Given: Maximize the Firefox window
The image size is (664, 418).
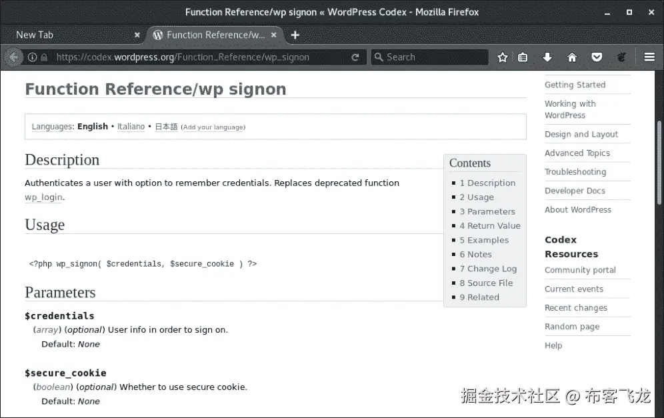Looking at the screenshot, I should click(629, 12).
